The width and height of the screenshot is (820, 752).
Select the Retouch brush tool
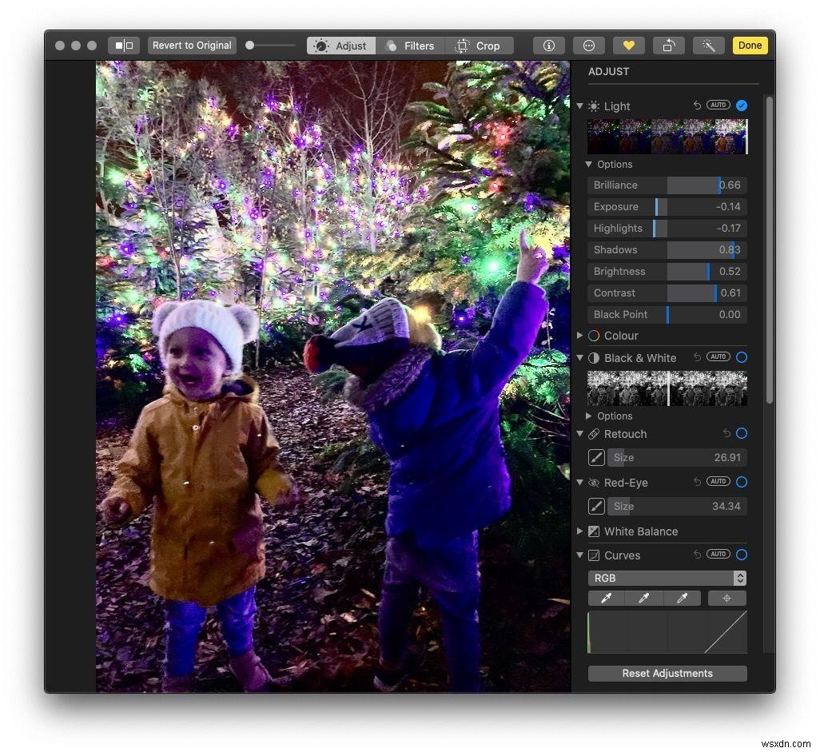pyautogui.click(x=596, y=457)
